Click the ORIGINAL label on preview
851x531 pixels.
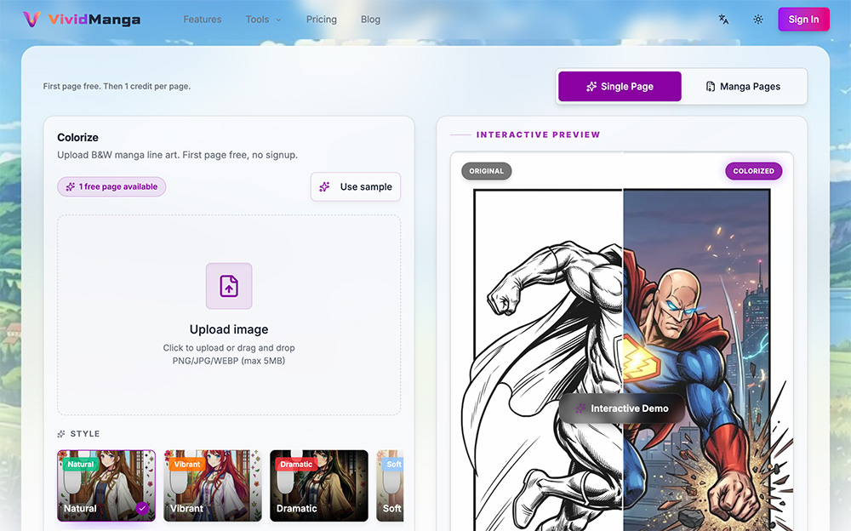pyautogui.click(x=486, y=171)
